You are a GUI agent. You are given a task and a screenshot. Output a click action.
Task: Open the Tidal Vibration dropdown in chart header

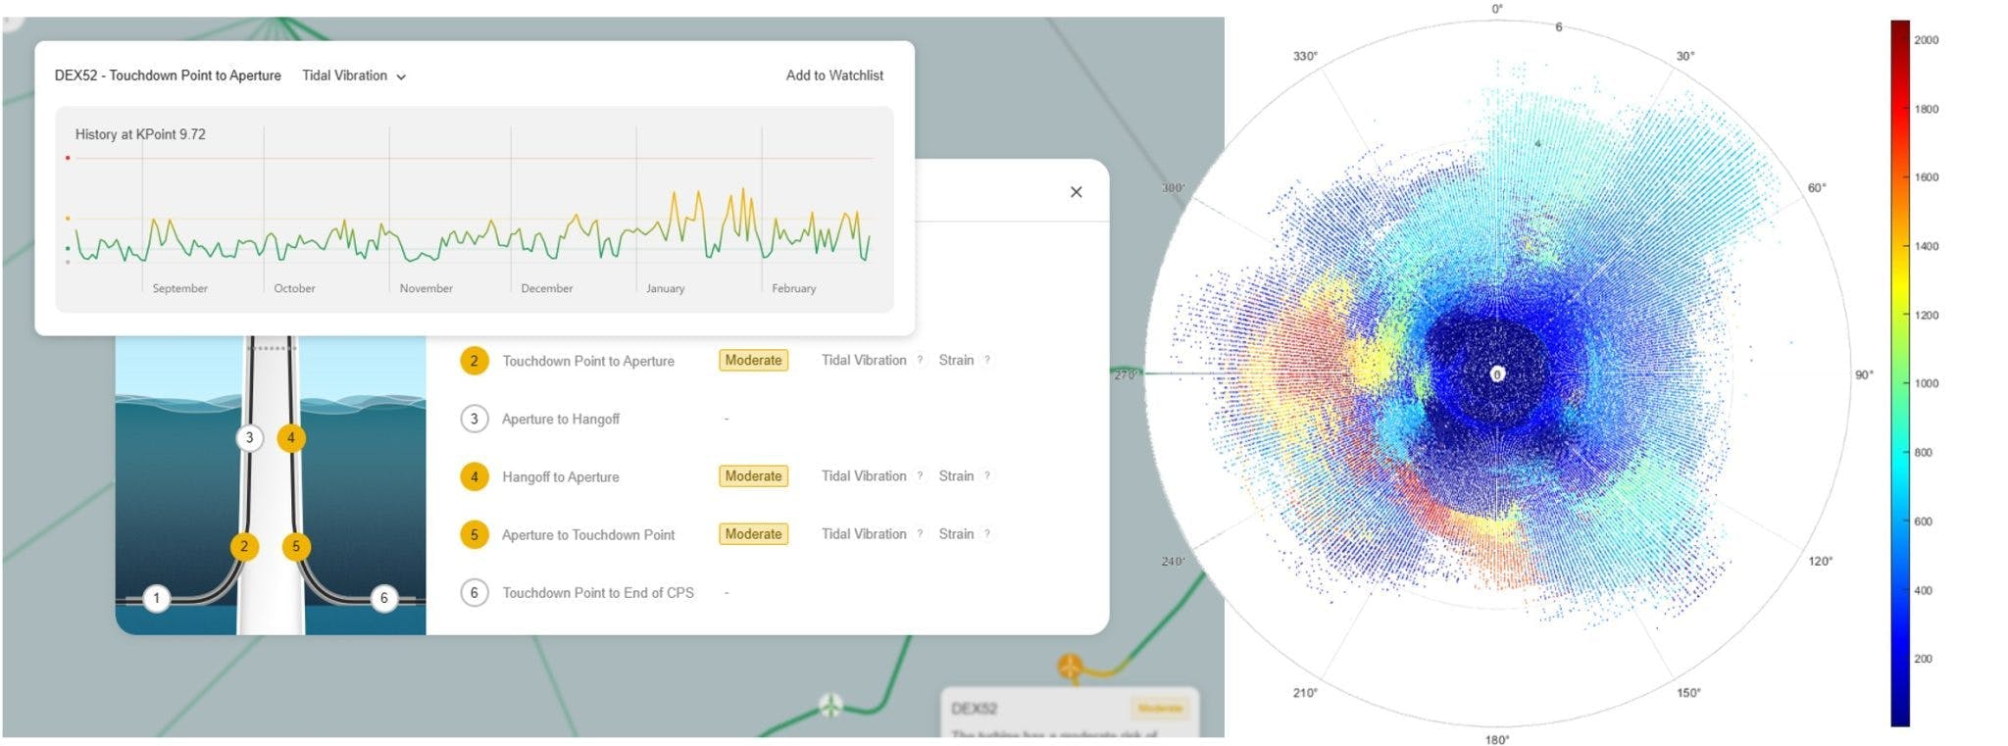click(353, 75)
